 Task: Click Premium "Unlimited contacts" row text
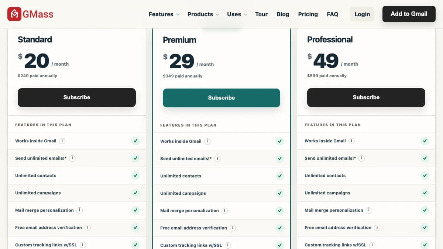(x=181, y=176)
